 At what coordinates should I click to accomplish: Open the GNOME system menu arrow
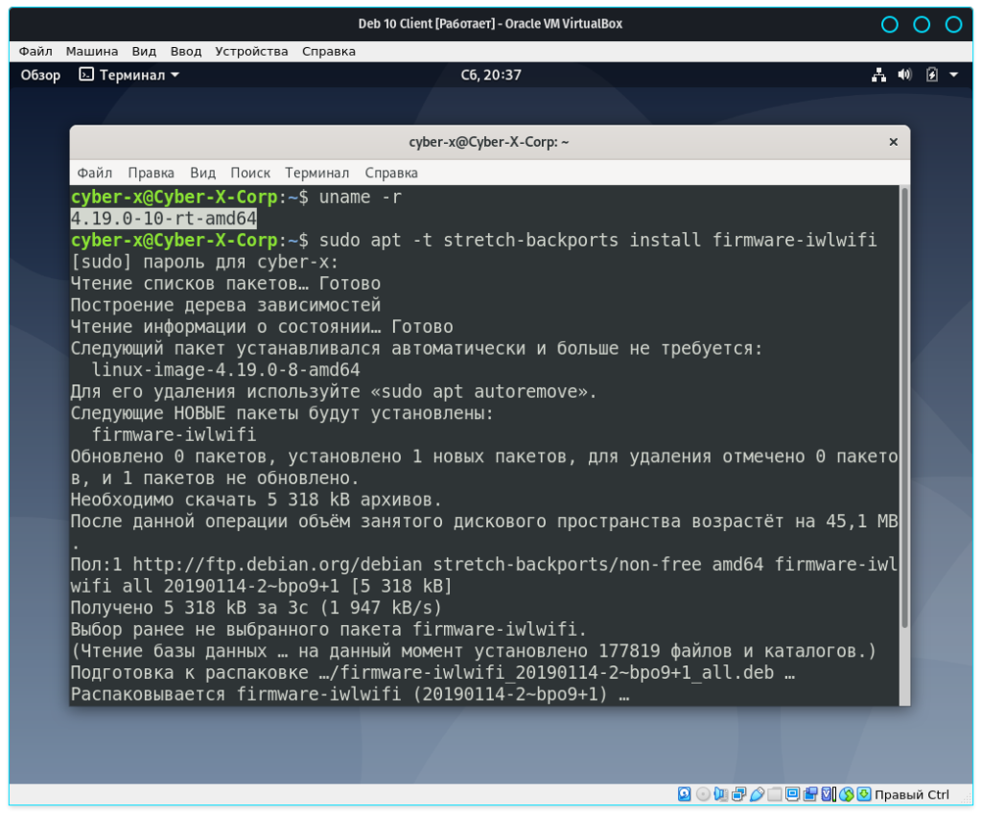953,75
